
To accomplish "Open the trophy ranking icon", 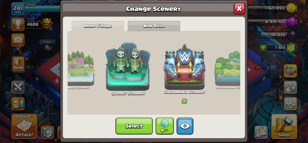I will pyautogui.click(x=18, y=24).
